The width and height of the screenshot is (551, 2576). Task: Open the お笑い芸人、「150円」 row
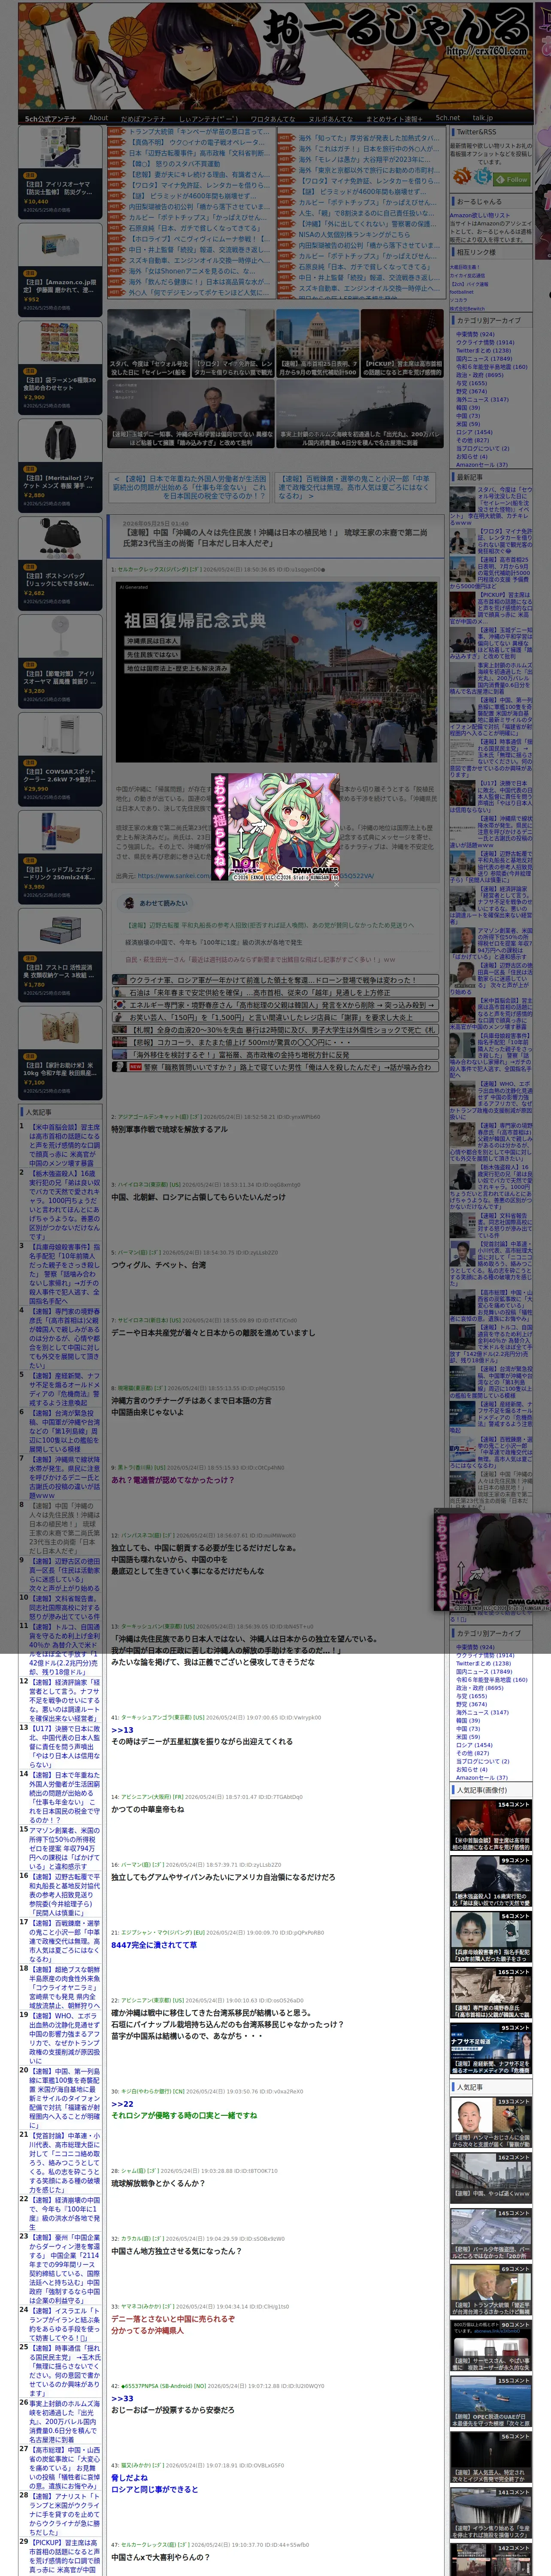tap(275, 1017)
